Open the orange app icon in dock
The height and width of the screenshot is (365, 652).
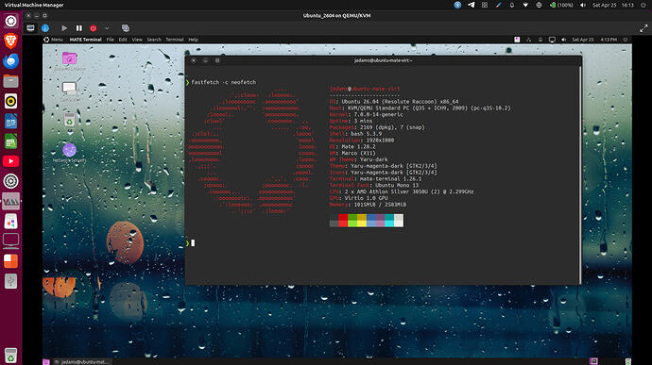pyautogui.click(x=10, y=261)
